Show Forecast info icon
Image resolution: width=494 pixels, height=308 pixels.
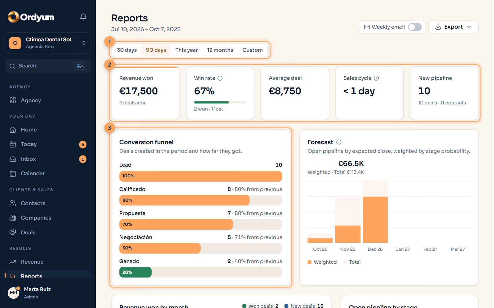click(x=339, y=142)
